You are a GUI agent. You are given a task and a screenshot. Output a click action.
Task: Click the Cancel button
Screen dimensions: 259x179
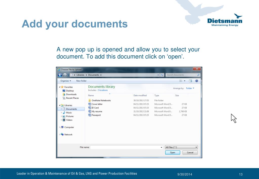pos(190,152)
